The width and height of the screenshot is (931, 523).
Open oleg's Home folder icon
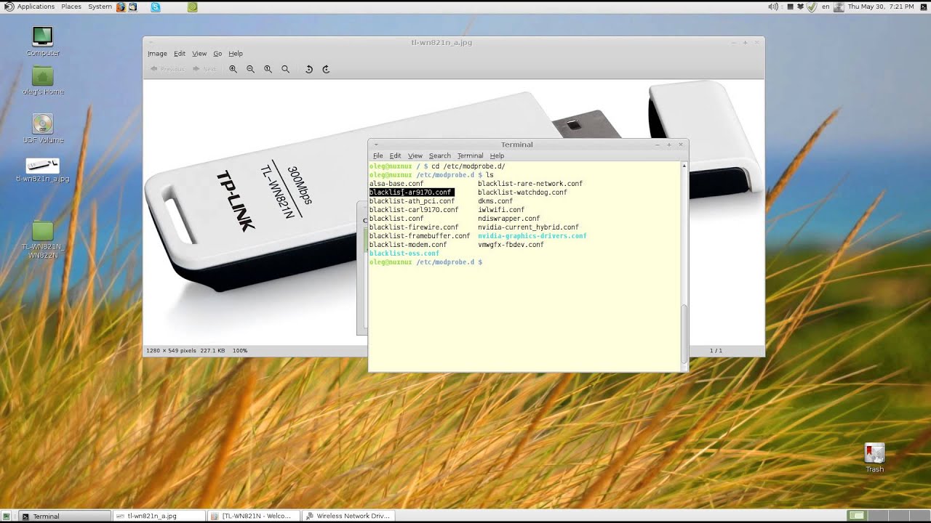tap(43, 81)
